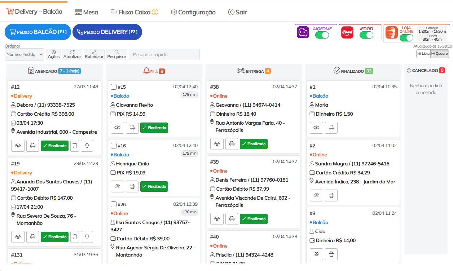Screen dimensions: 453x271
Task: Disable the IFOOD integration switch
Action: (x=366, y=35)
